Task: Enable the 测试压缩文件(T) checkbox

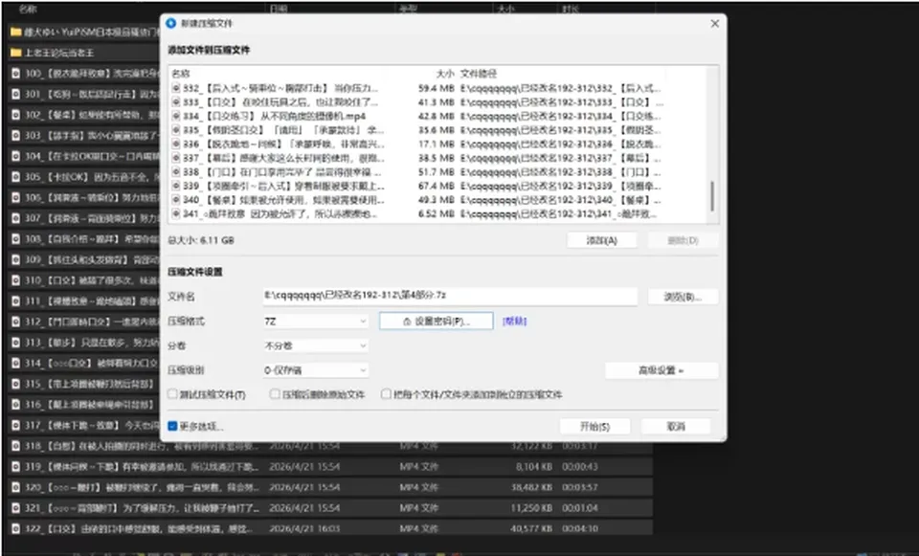Action: point(172,394)
